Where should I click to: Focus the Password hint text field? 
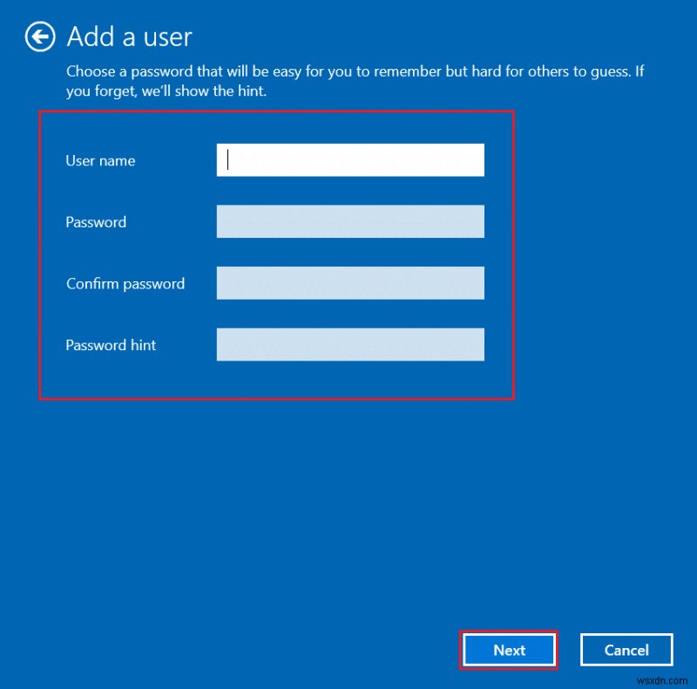(349, 344)
